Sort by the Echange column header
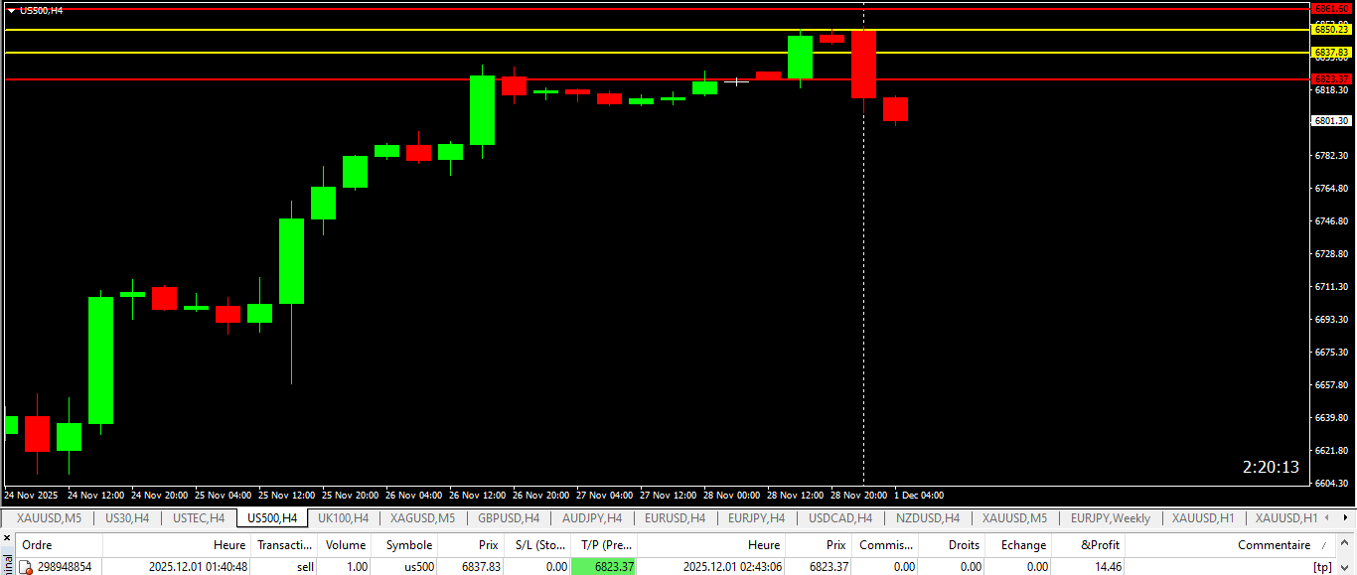This screenshot has width=1357, height=575. tap(1018, 545)
